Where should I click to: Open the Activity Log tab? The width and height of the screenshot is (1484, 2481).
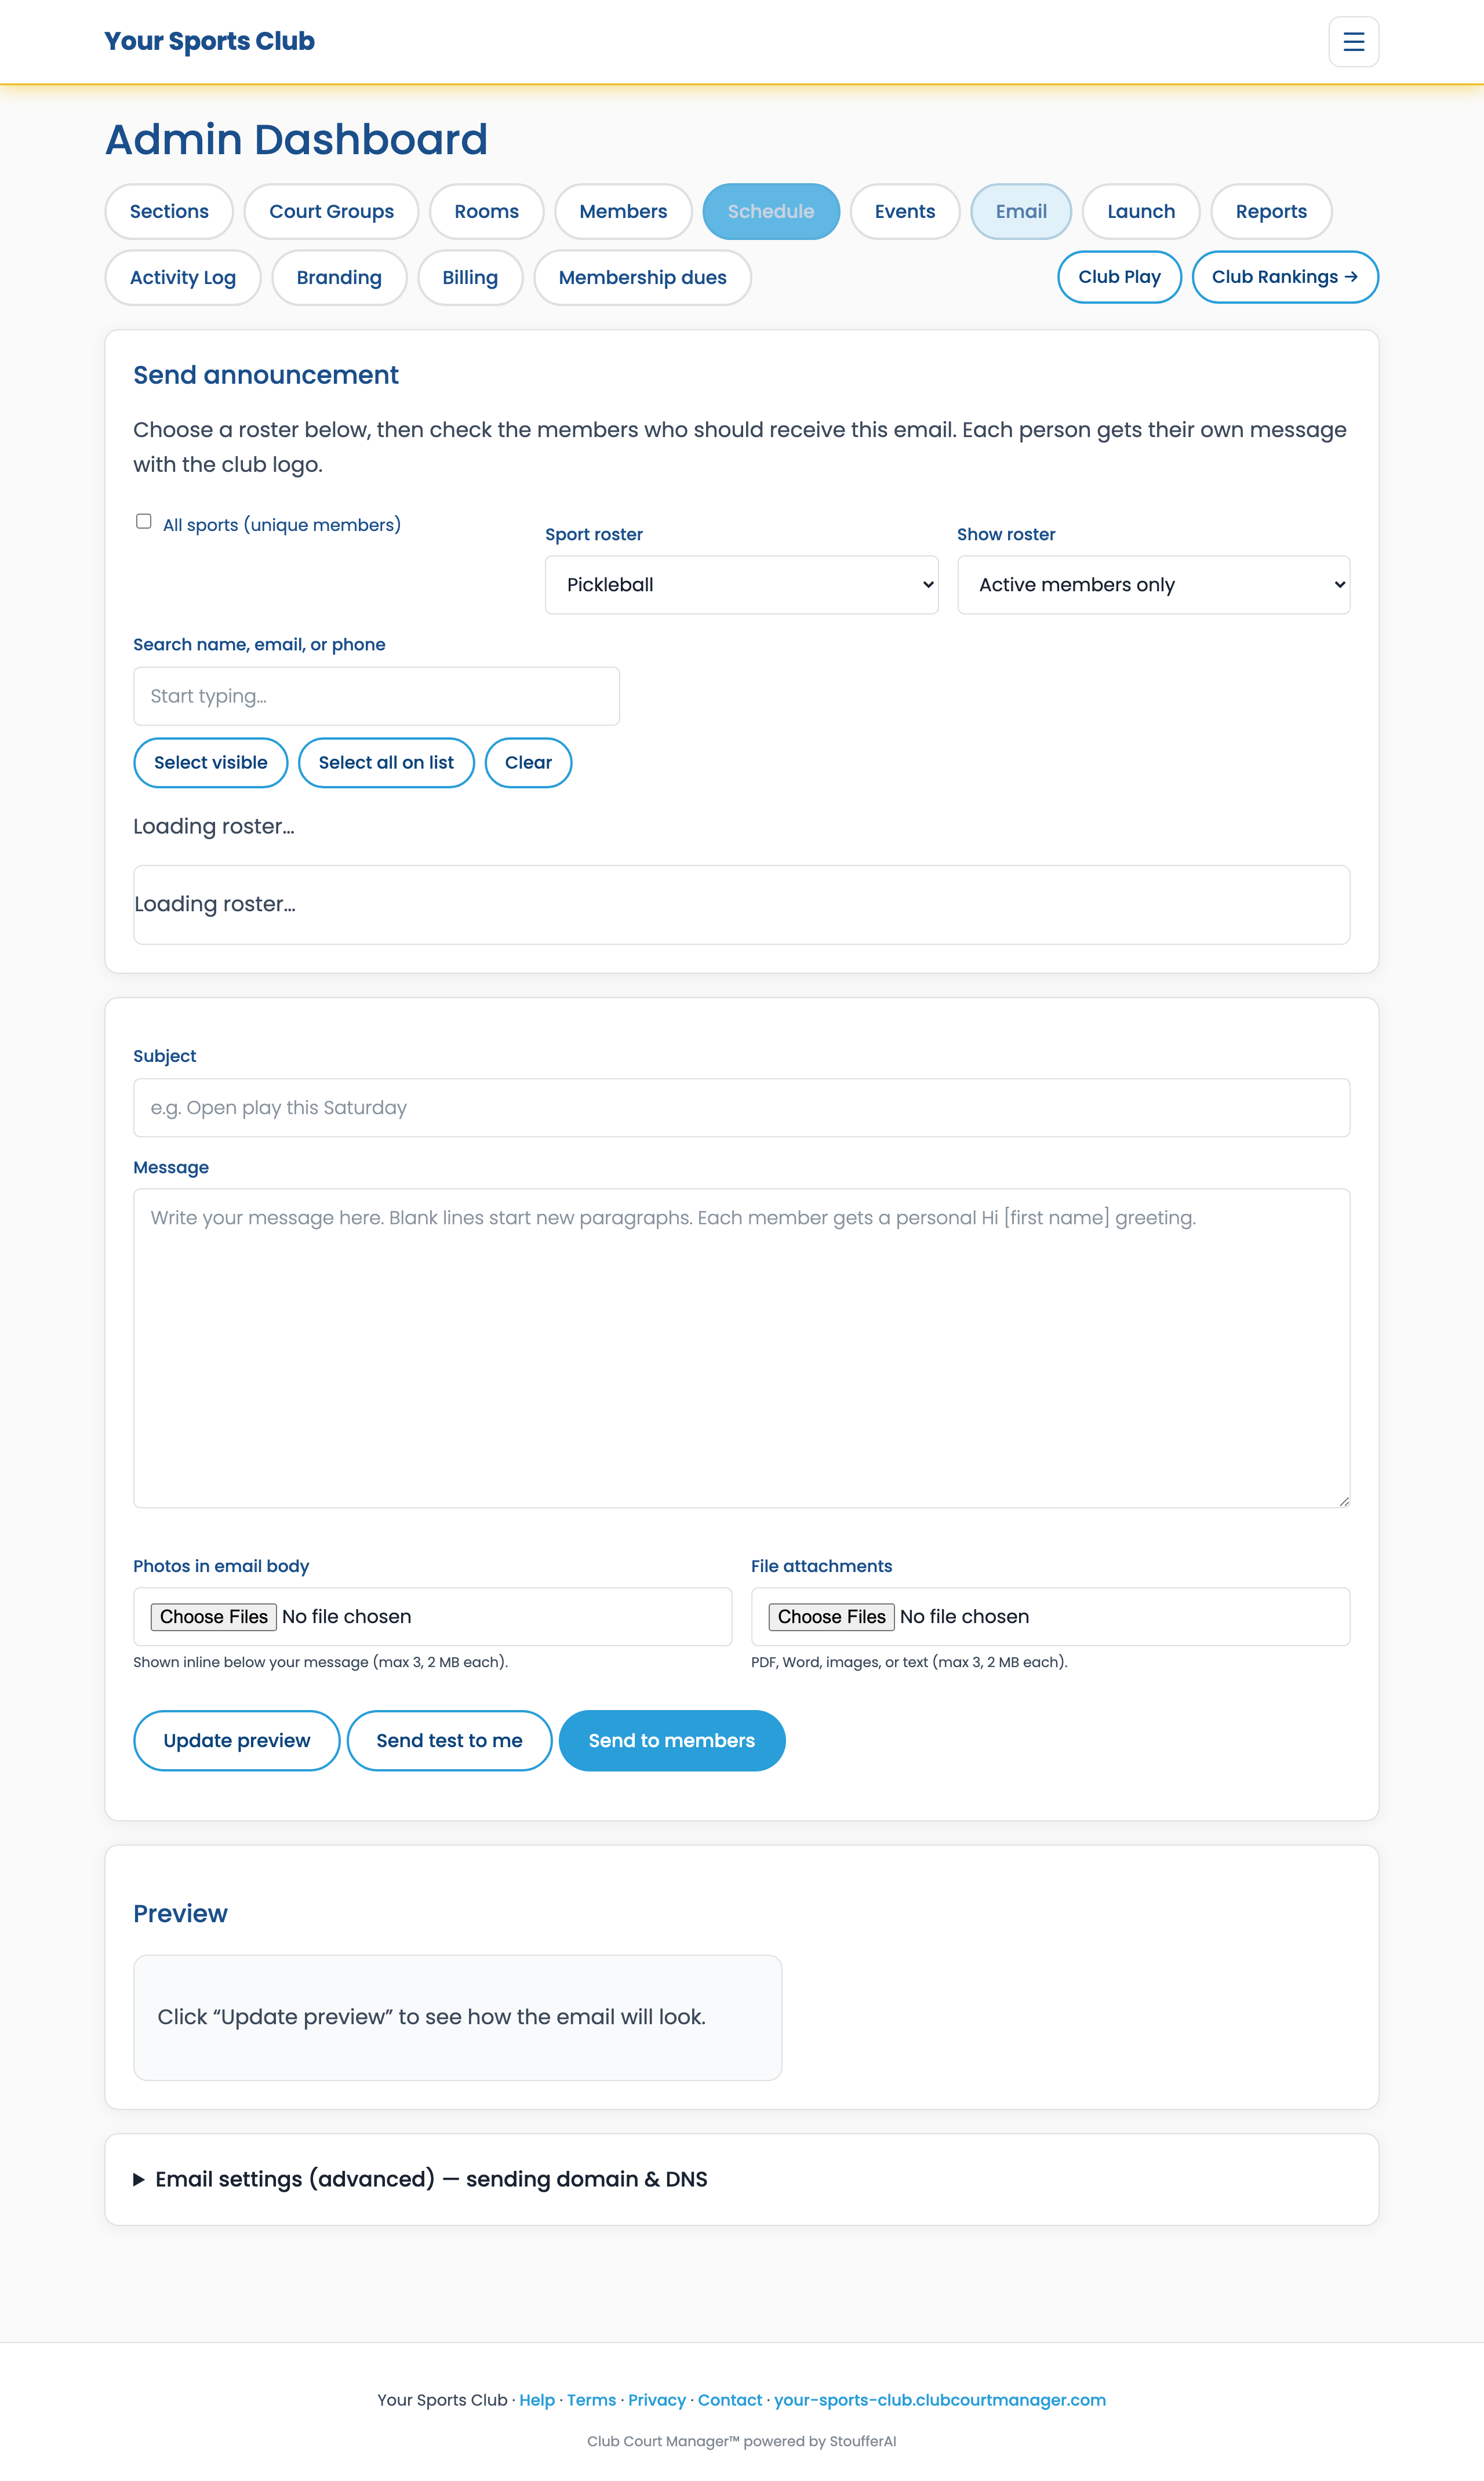183,277
